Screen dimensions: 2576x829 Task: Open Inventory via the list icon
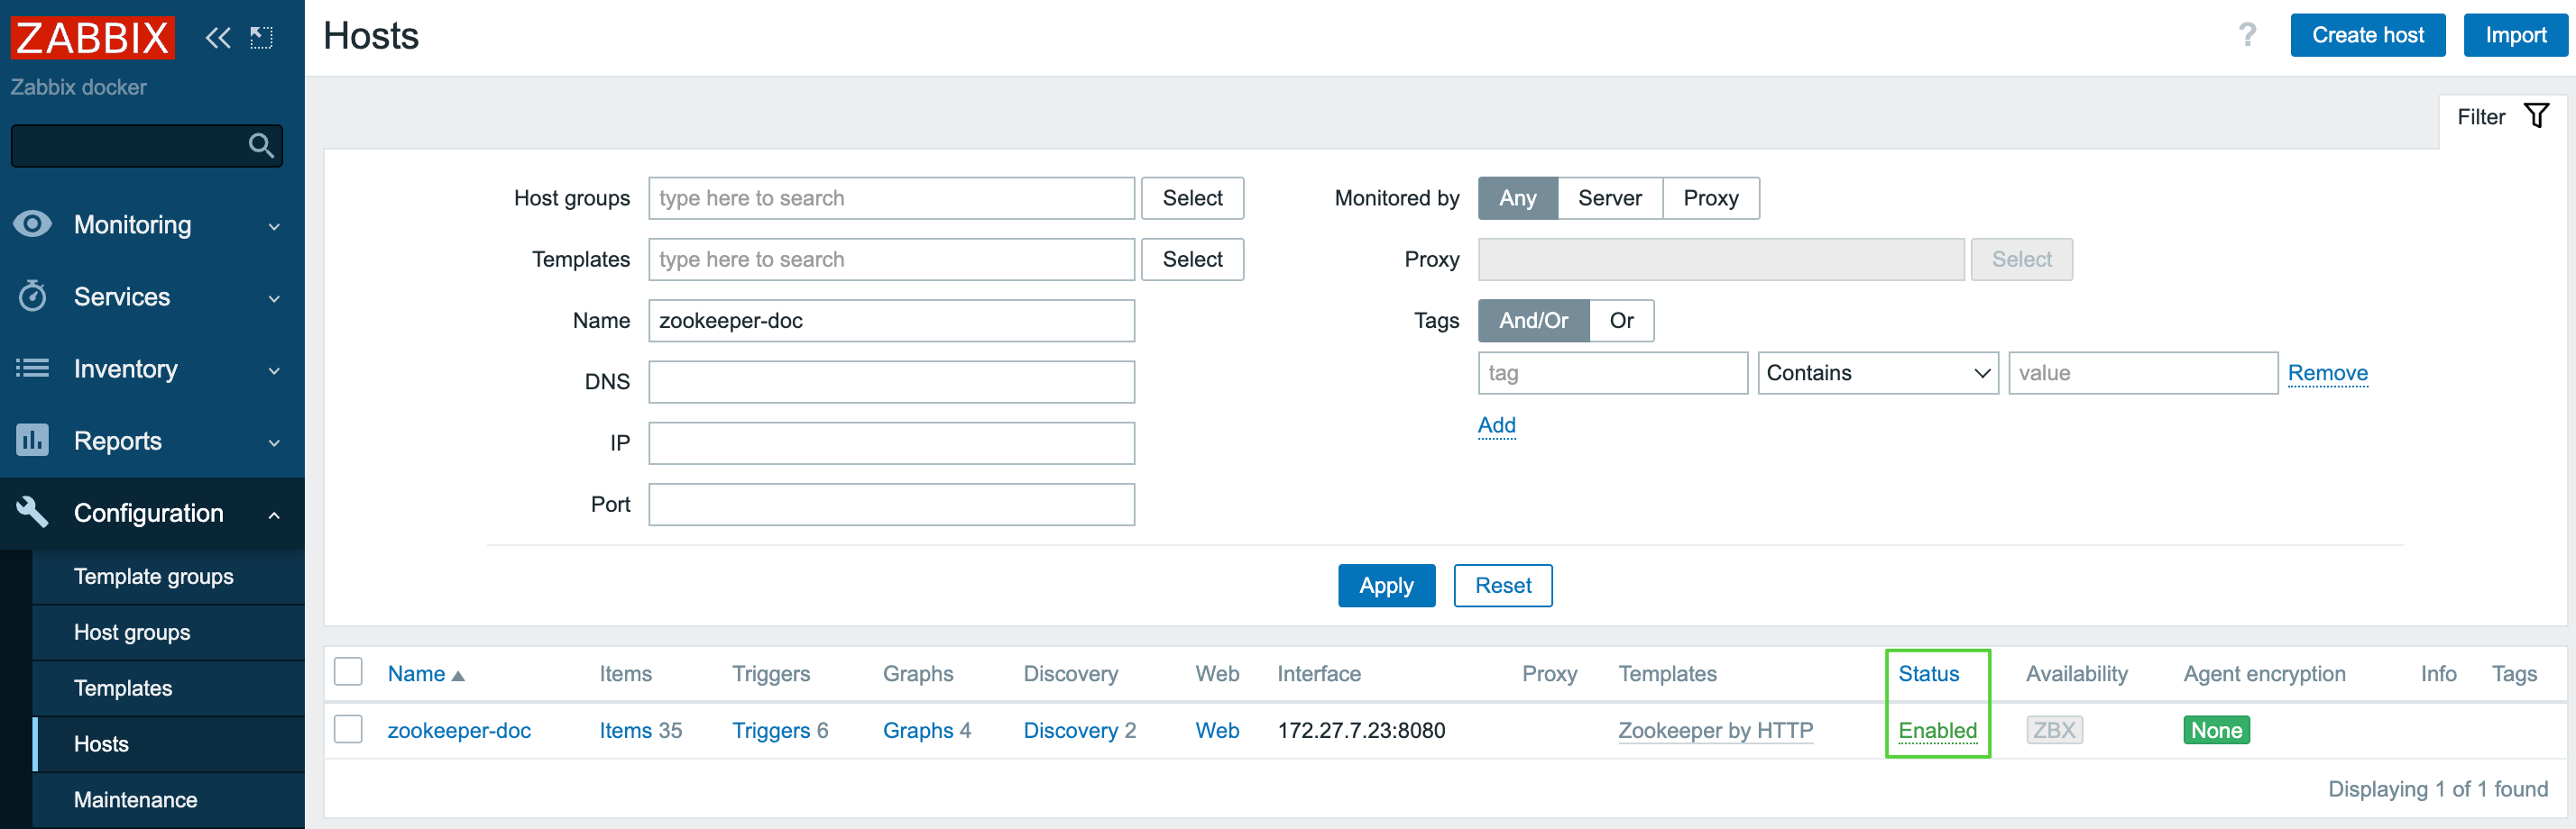pos(33,369)
